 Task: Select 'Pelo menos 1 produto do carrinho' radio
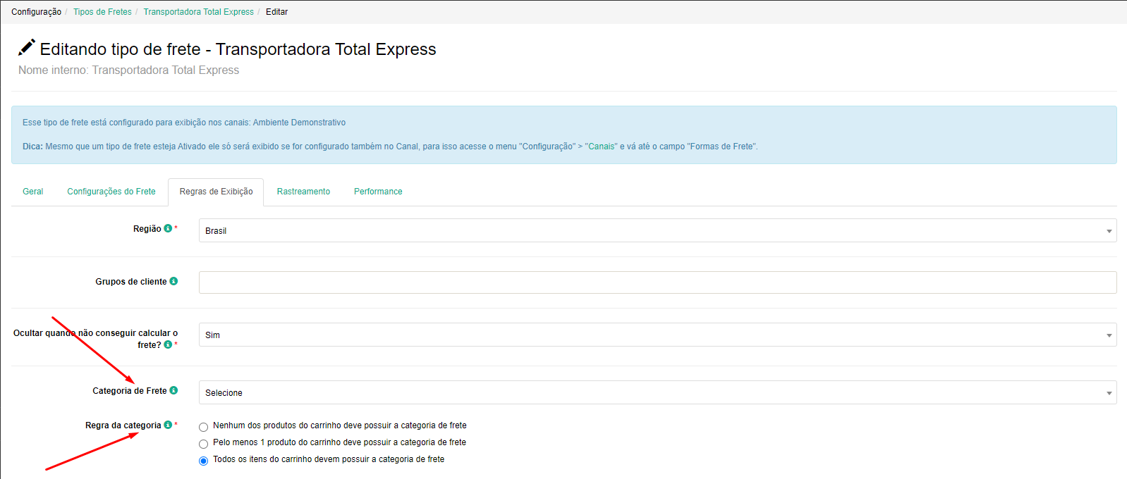[x=204, y=444]
